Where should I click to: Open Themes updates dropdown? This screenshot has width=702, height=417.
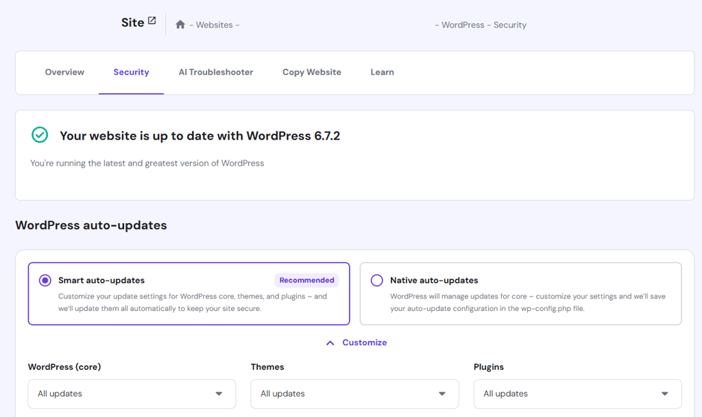point(354,394)
